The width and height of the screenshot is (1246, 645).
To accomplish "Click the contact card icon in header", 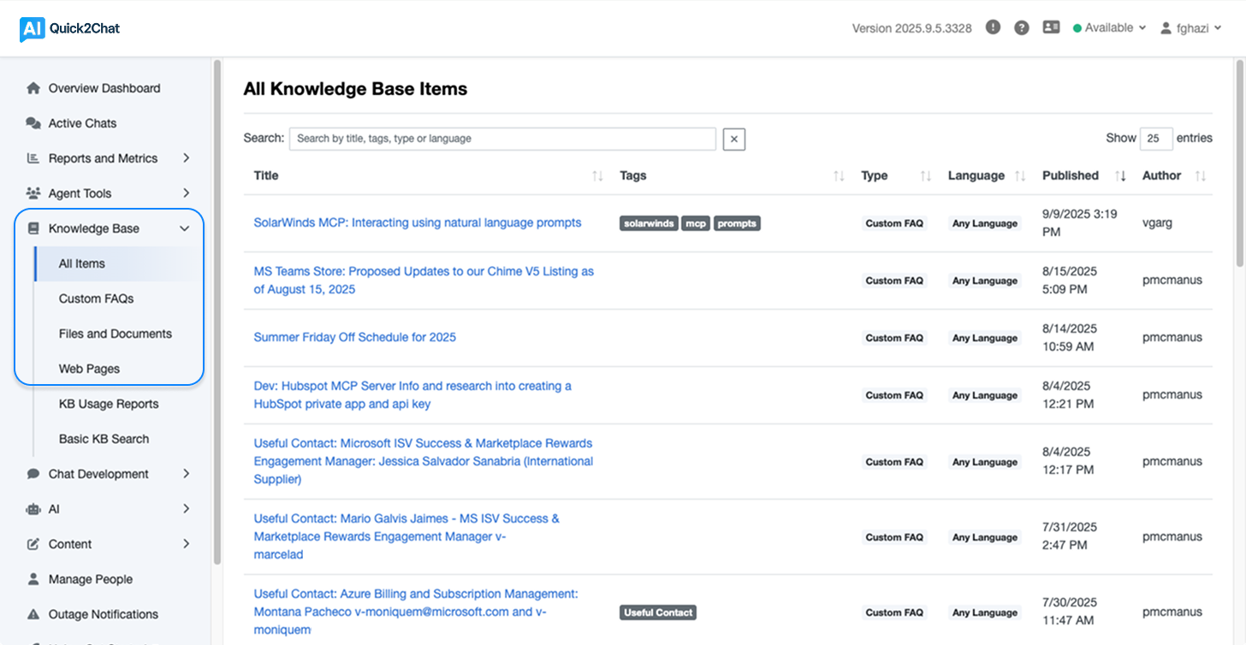I will coord(1052,27).
